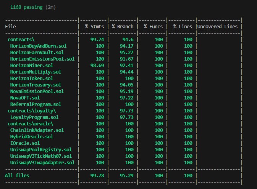This screenshot has width=257, height=189.
Task: Click the UniswapV3TickMath07.sol file name
Action: tap(41, 156)
